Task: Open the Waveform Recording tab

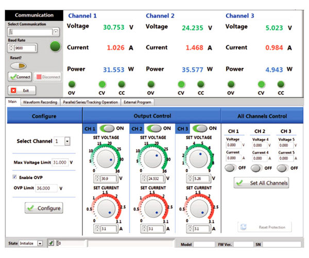Action: pyautogui.click(x=40, y=102)
